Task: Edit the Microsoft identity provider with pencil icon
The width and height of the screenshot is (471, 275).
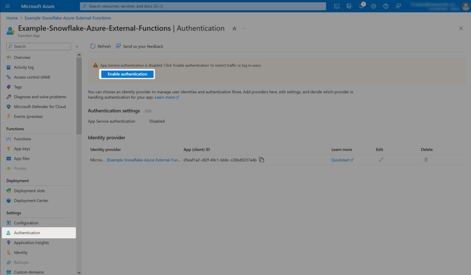Action: click(x=381, y=159)
